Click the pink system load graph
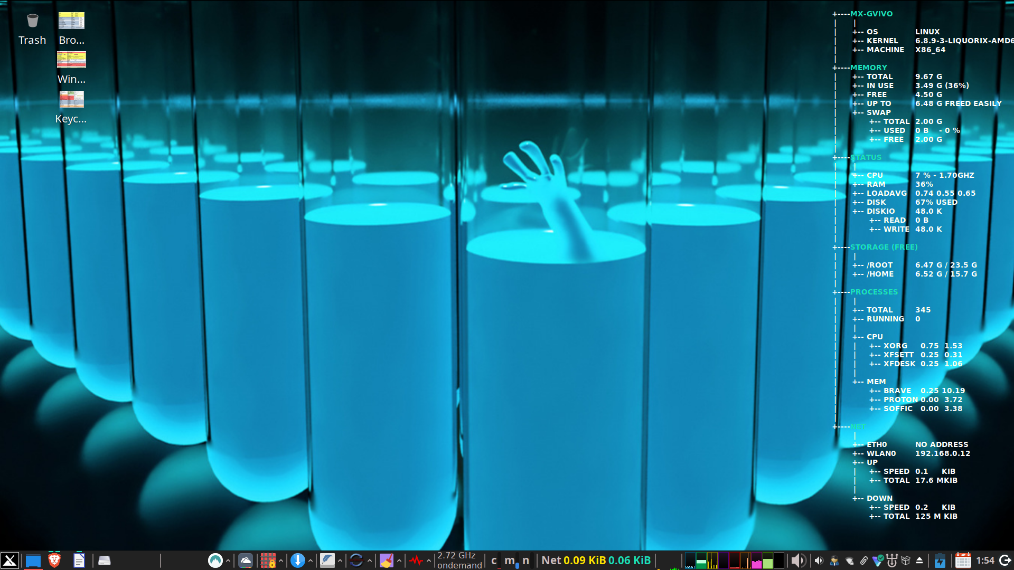The width and height of the screenshot is (1014, 570). [756, 560]
